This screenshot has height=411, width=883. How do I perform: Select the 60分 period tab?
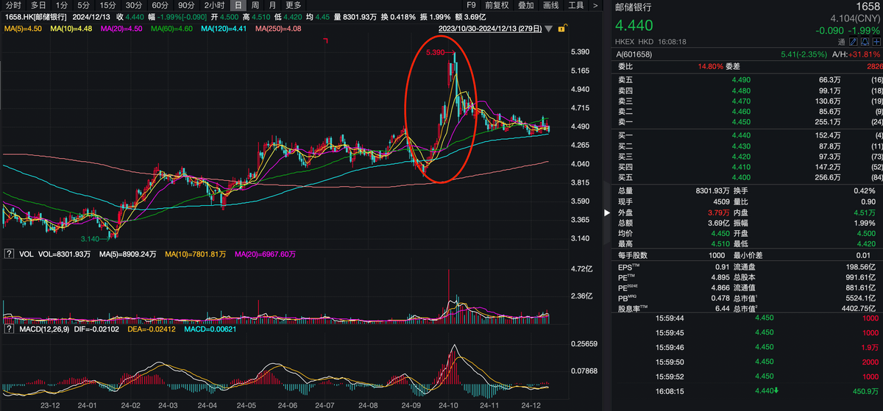pos(160,5)
